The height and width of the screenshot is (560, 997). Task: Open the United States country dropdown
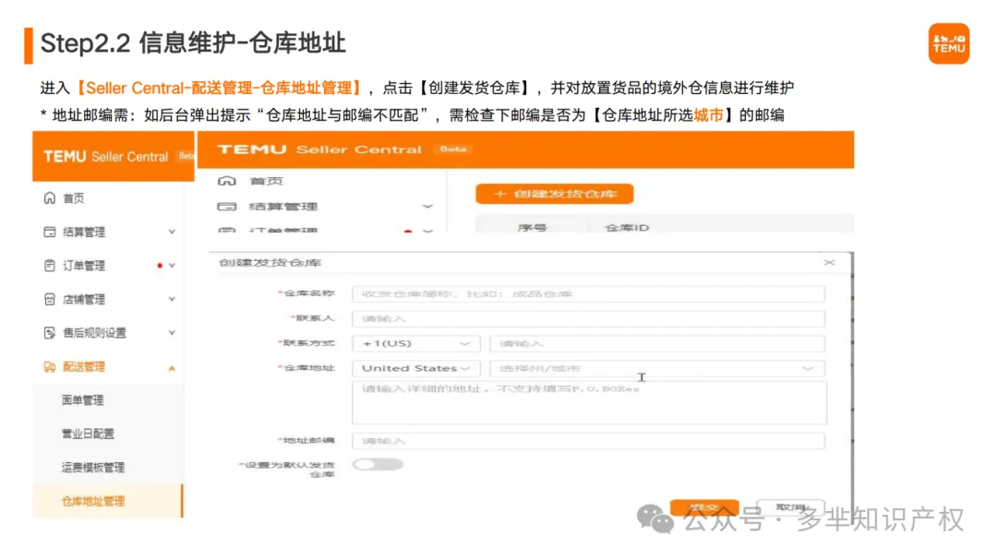(415, 369)
